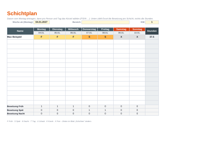Click the 'Woche ab (Montag):' label
This screenshot has width=202, height=143.
pos(23,22)
